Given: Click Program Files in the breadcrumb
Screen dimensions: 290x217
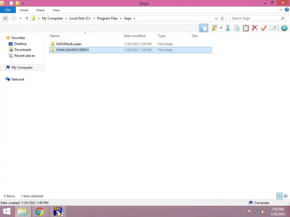Looking at the screenshot, I should [107, 18].
